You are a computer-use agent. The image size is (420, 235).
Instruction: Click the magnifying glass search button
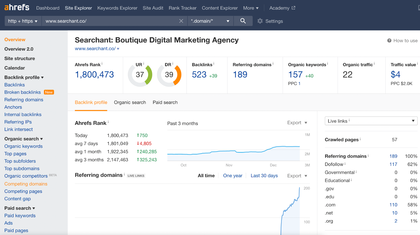coord(243,21)
